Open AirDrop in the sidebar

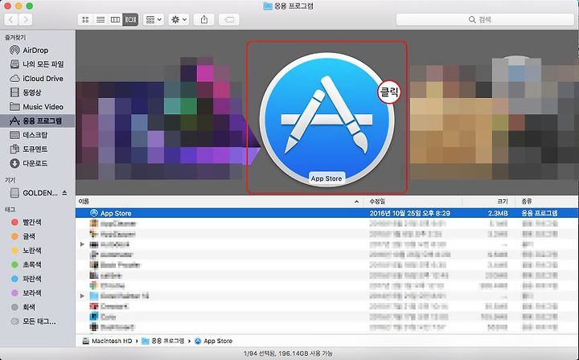tap(37, 50)
